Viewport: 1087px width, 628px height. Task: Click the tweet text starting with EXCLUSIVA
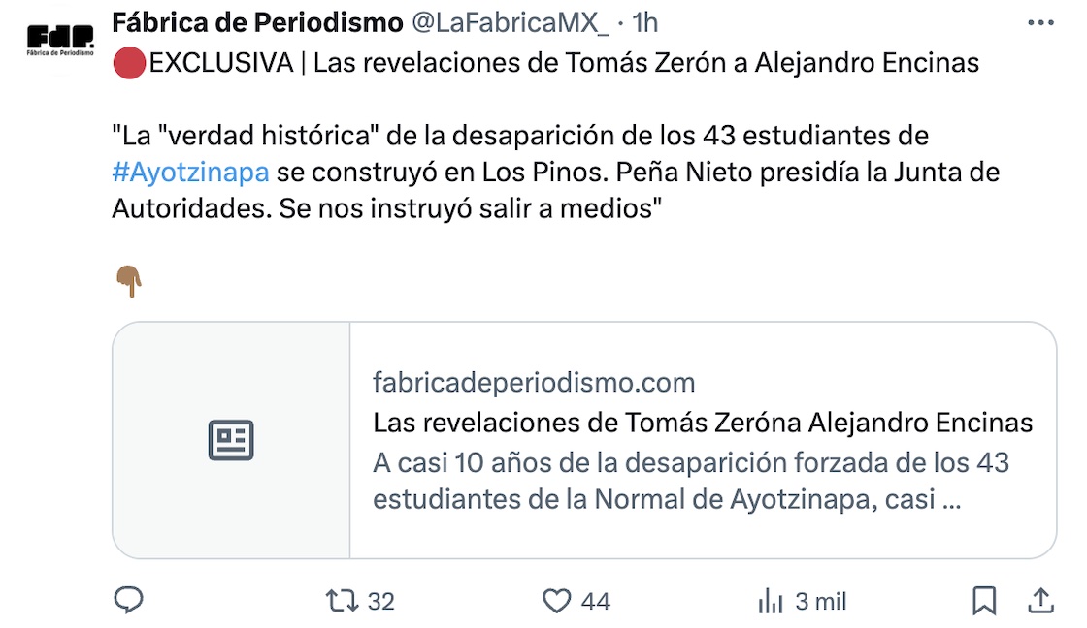[x=563, y=64]
